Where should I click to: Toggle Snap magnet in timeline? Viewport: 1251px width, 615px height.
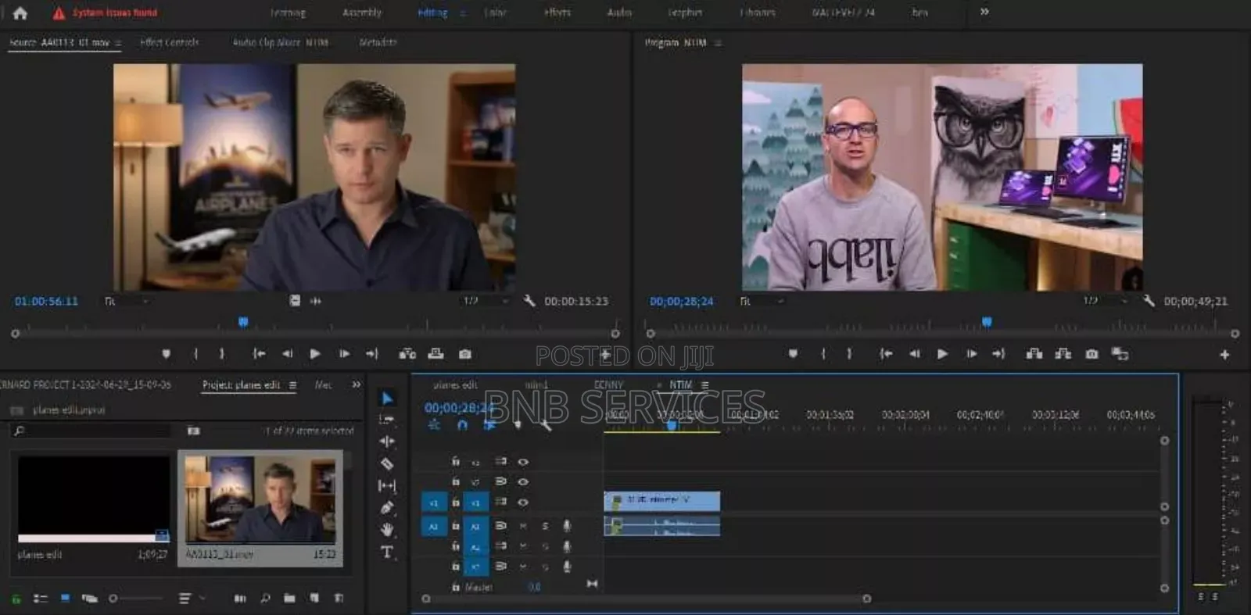coord(462,424)
